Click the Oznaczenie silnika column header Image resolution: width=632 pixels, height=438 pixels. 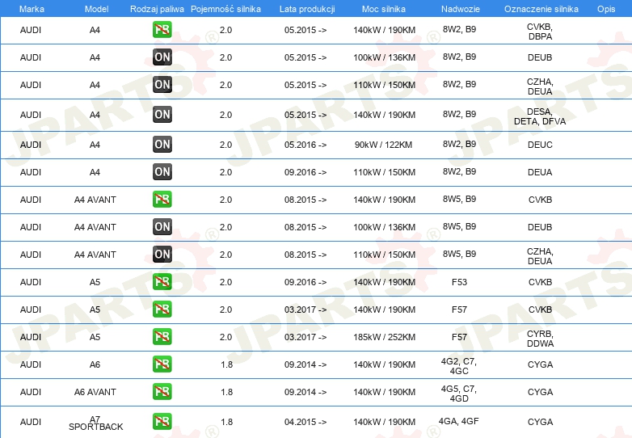(541, 9)
